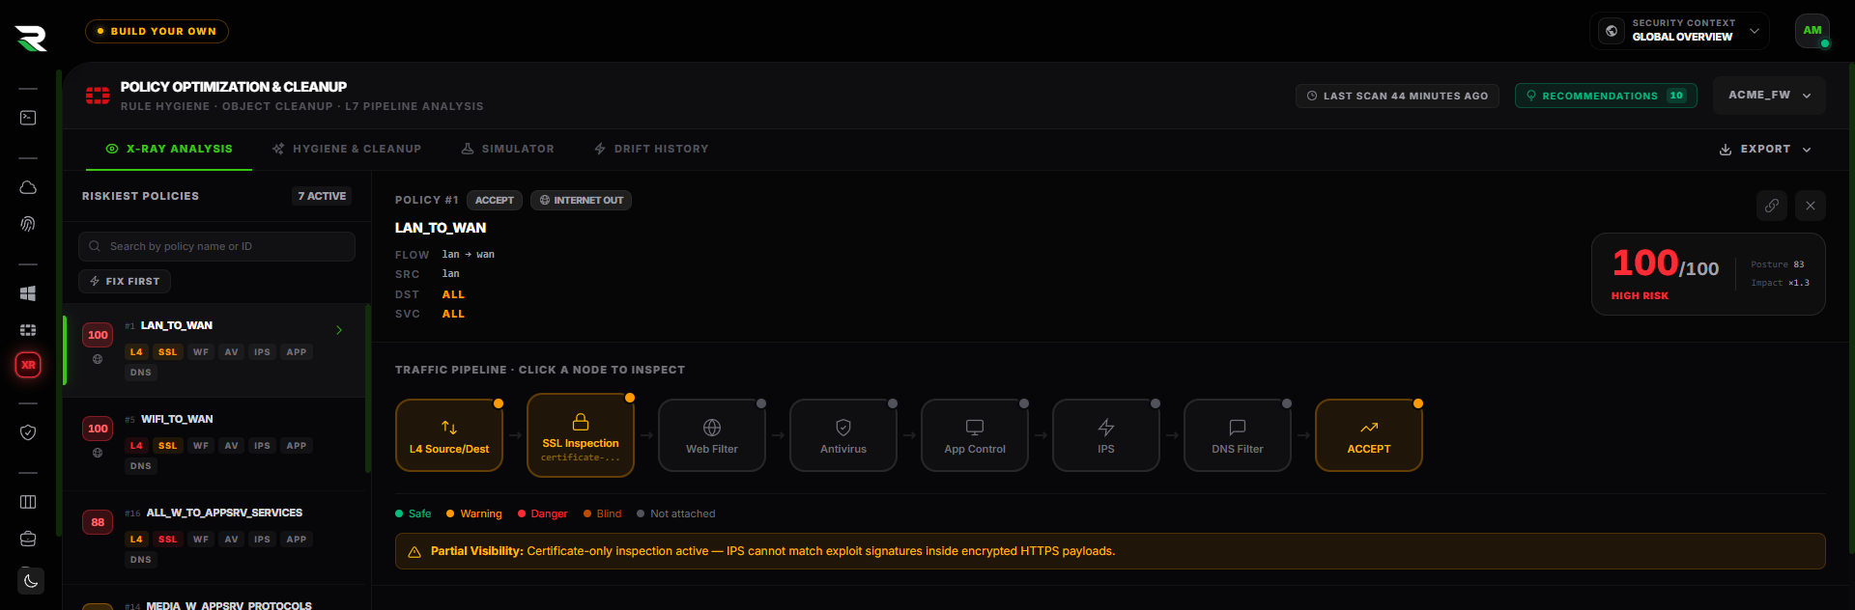Click the 100 risk score badge of LAN_TO_WAN

click(x=98, y=335)
